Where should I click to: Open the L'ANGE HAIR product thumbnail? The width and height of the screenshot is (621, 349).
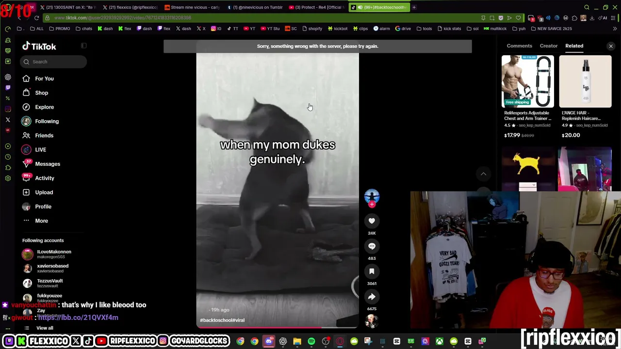(585, 81)
